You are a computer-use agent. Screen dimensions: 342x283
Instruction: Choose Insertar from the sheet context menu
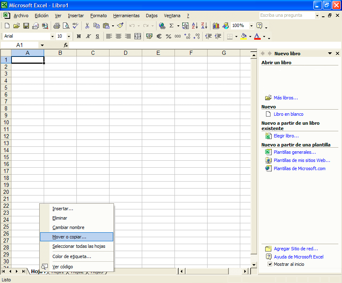click(x=76, y=209)
